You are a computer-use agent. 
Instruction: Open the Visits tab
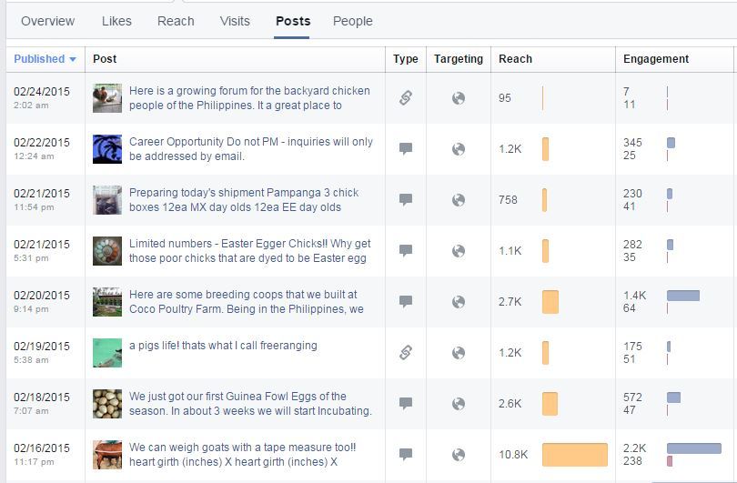tap(235, 21)
